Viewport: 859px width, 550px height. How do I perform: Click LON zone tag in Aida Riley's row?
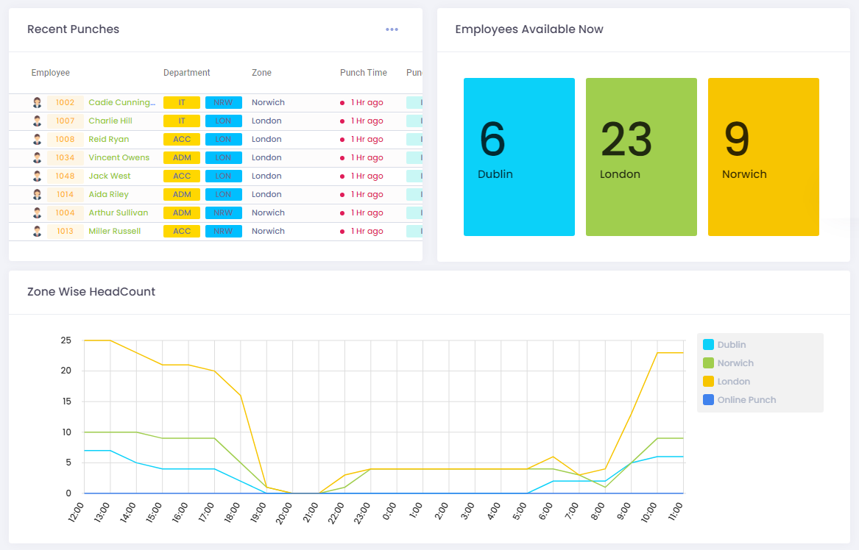click(224, 194)
